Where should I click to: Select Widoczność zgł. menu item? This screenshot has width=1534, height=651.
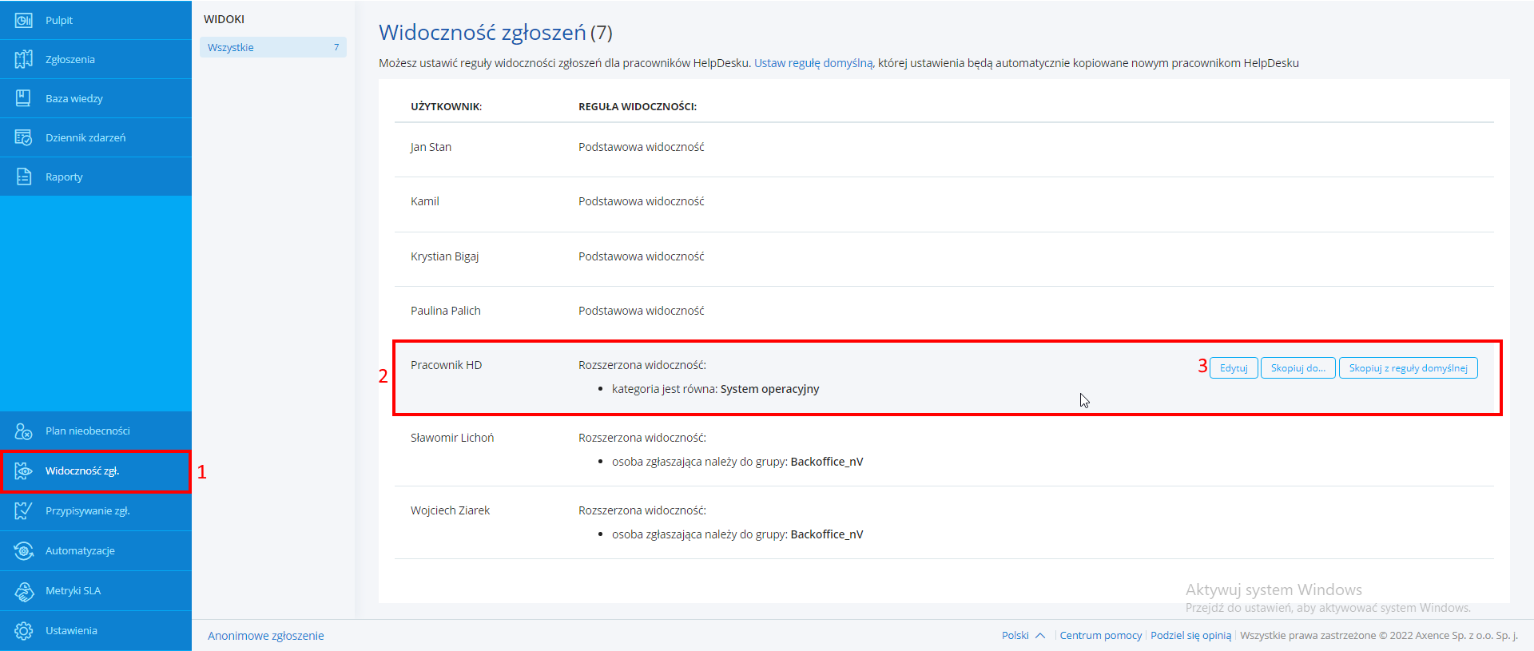[x=82, y=471]
